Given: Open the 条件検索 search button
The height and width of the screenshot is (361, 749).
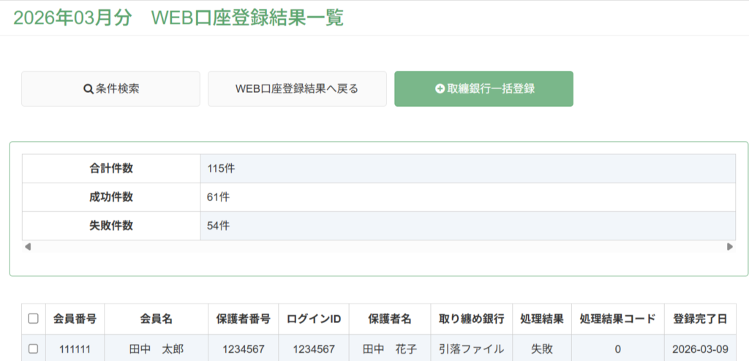Looking at the screenshot, I should click(111, 89).
